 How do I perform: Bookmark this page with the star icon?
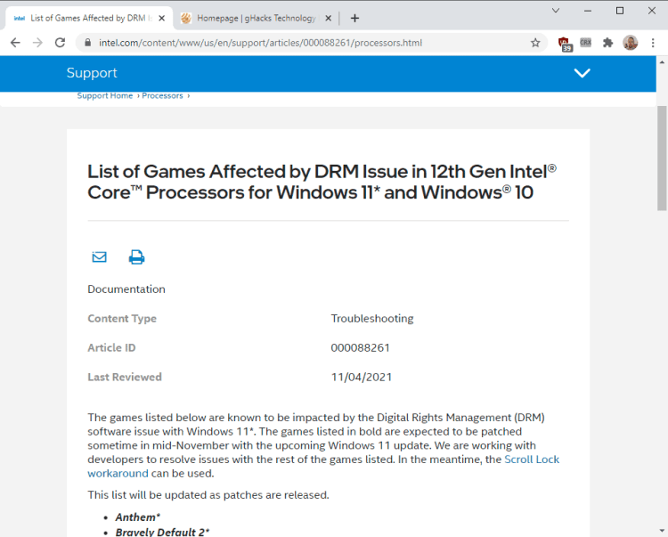535,43
